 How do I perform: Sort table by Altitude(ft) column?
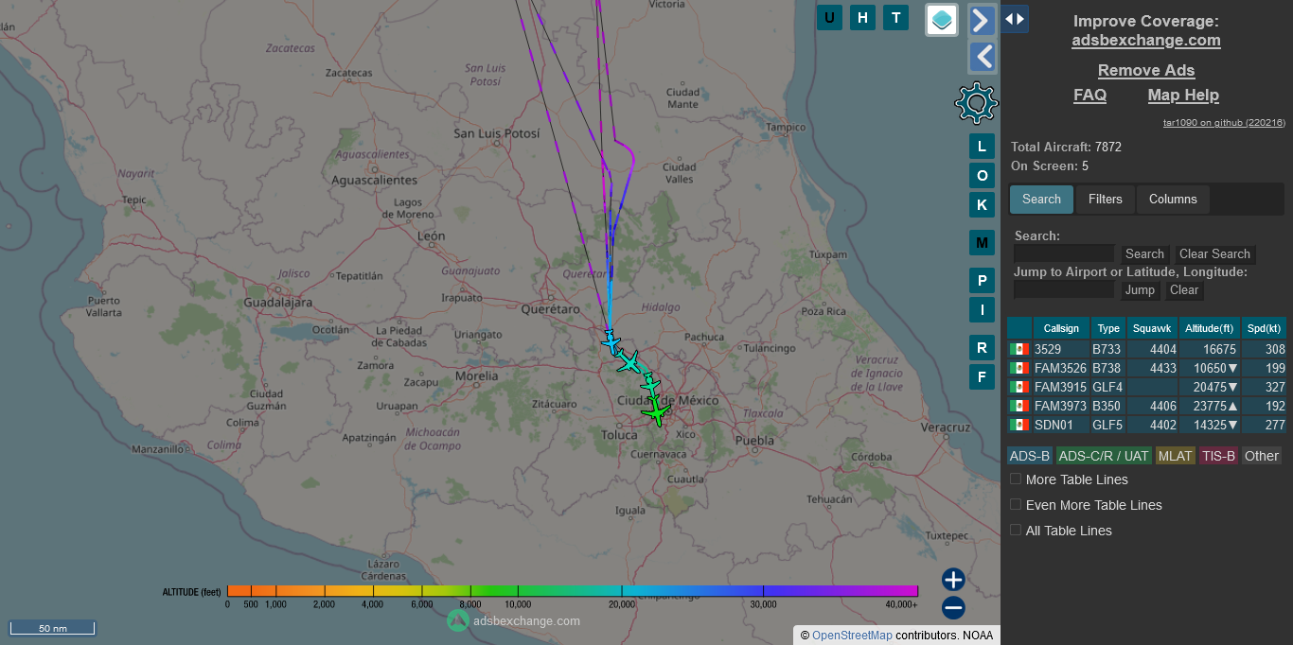pos(1210,328)
